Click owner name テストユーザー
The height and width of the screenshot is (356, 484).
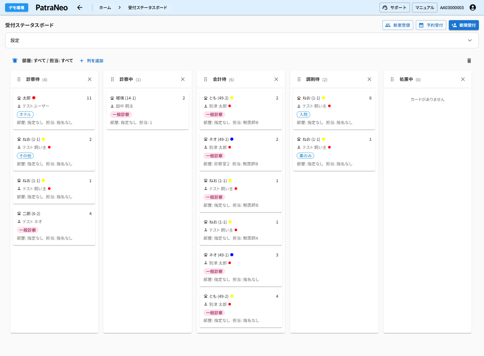point(36,106)
